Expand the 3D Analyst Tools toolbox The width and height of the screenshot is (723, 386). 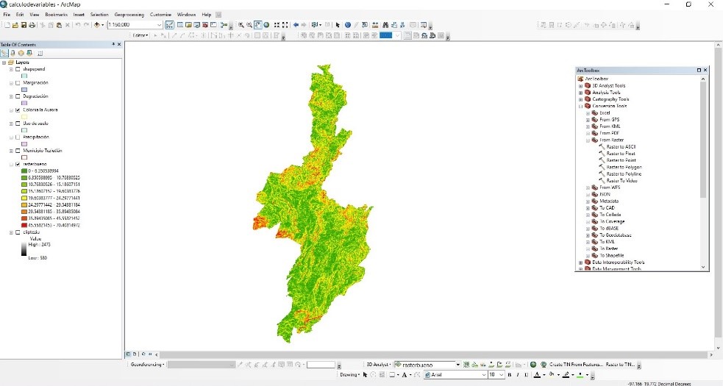click(580, 86)
